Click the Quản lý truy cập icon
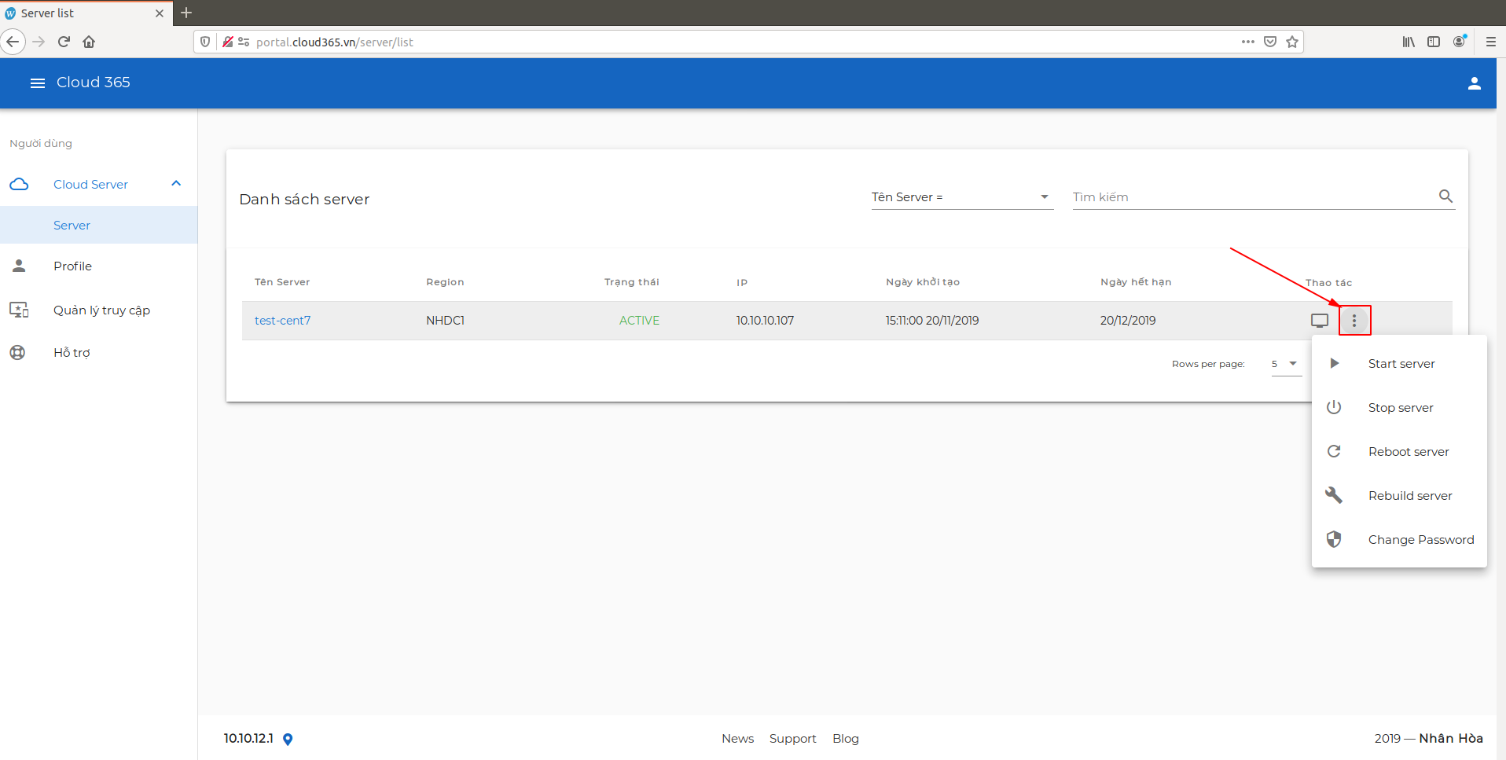The height and width of the screenshot is (760, 1506). (x=19, y=310)
